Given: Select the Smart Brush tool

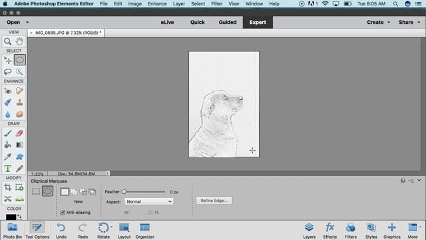Looking at the screenshot, I should tap(7, 103).
